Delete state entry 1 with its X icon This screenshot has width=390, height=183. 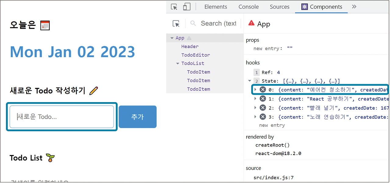click(x=263, y=99)
